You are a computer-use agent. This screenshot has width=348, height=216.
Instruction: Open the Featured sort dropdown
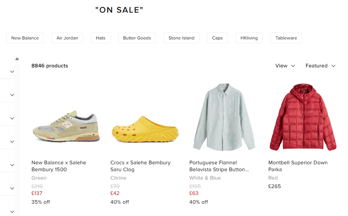click(x=320, y=66)
